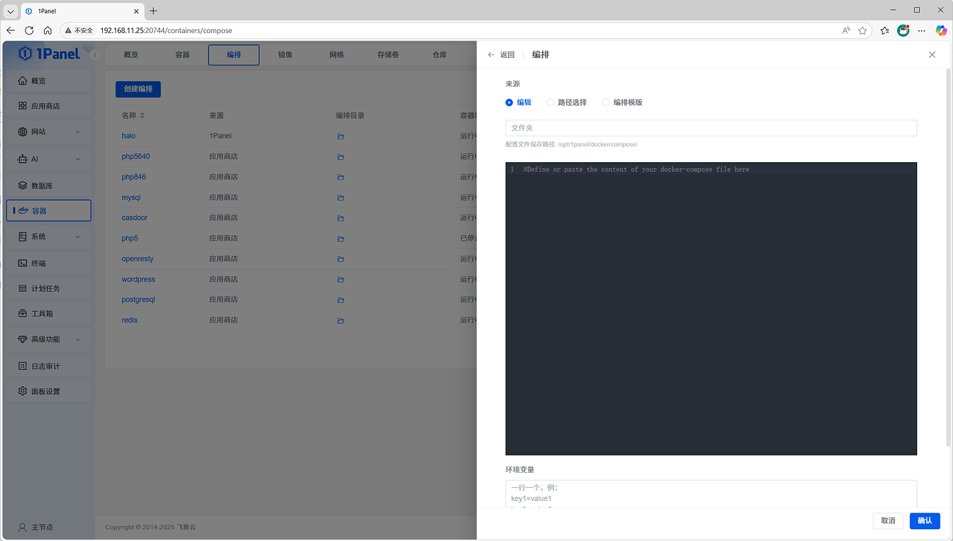Viewport: 953px width, 541px height.
Task: Open the folder icon for halo compose
Action: [340, 136]
